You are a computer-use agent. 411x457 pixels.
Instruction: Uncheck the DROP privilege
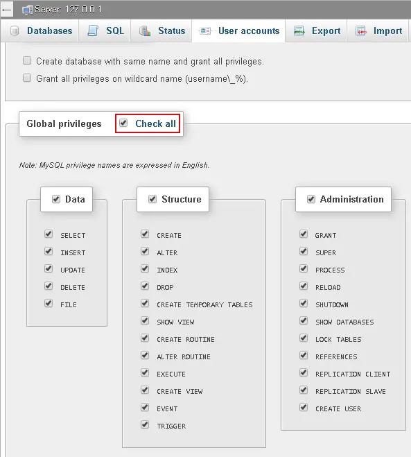click(145, 286)
